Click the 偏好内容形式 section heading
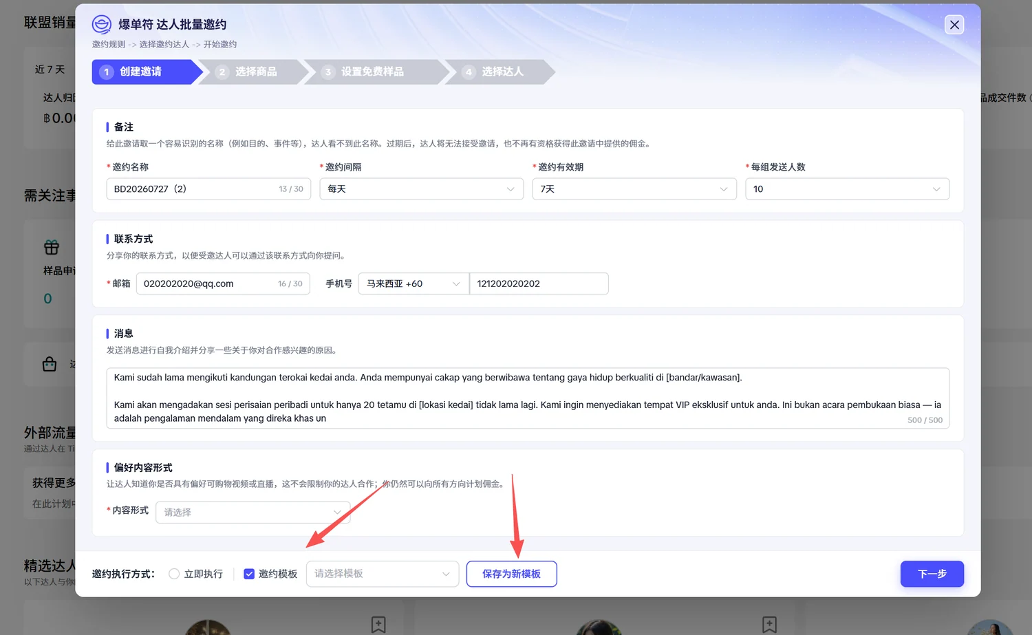Screen dimensions: 1032x635 tap(143, 468)
